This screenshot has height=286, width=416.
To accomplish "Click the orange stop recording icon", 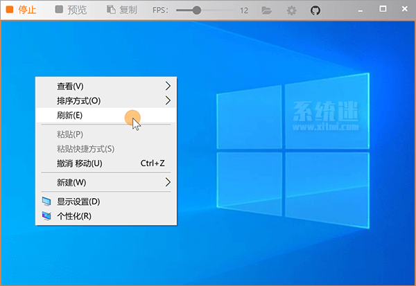I will point(9,10).
